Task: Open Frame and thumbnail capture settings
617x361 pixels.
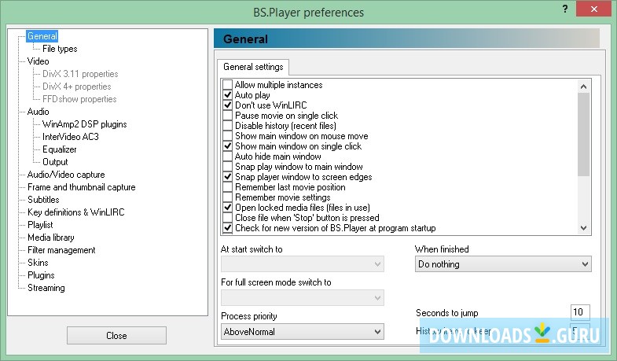Action: 82,187
